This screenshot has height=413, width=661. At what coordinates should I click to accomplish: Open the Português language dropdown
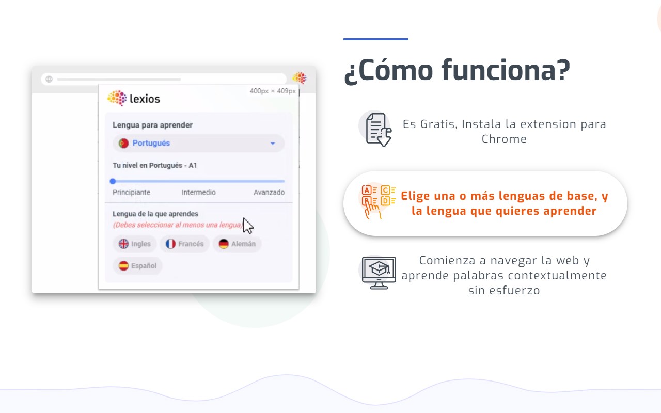(198, 143)
